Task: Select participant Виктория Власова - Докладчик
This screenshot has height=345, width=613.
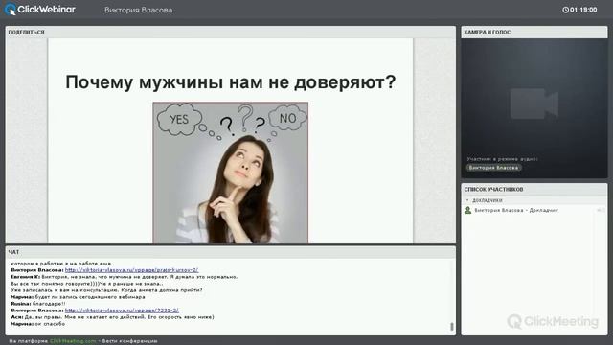Action: [516, 211]
